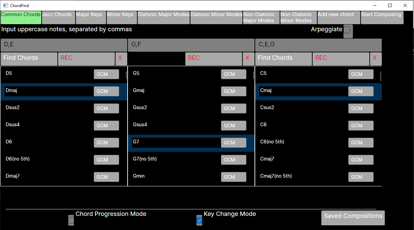Open Diatonic Major Modes tab
This screenshot has height=230, width=414.
tap(164, 17)
